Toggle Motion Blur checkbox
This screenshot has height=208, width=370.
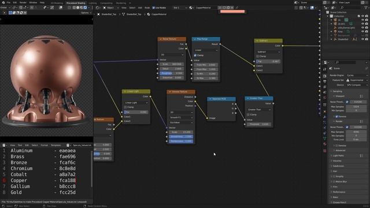(334, 181)
